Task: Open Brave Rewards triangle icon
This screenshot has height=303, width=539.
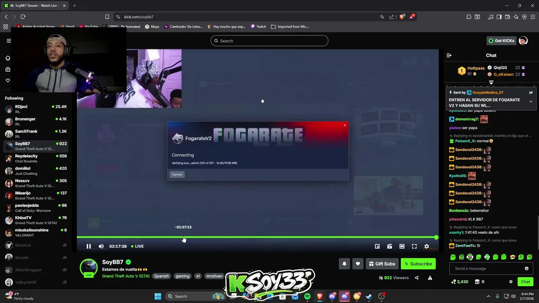Action: [x=412, y=17]
